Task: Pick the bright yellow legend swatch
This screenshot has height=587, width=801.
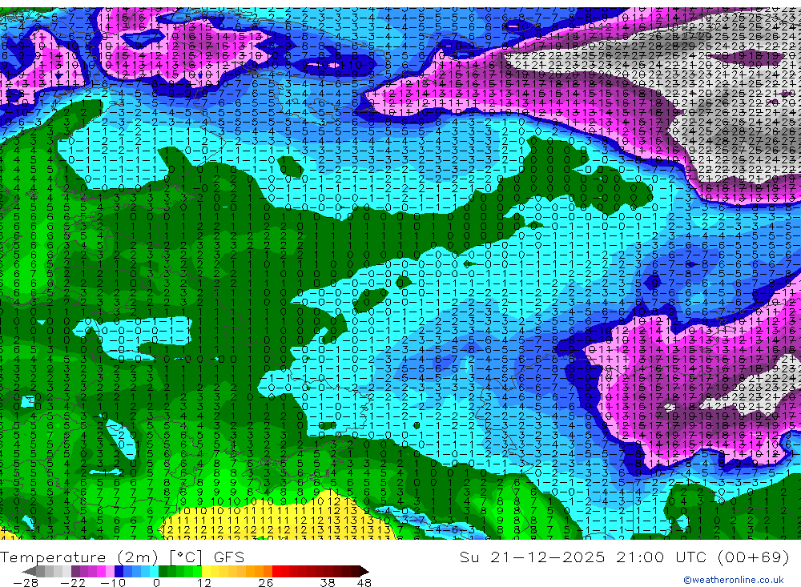Action: (x=206, y=571)
